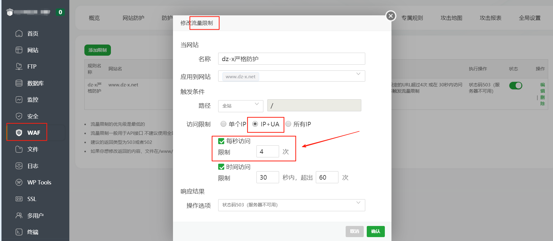This screenshot has width=553, height=241.
Task: Click the SSL certificate icon in the sidebar
Action: 19,199
